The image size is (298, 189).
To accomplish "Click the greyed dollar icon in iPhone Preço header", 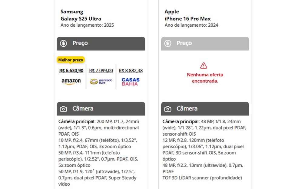I will [x=167, y=43].
